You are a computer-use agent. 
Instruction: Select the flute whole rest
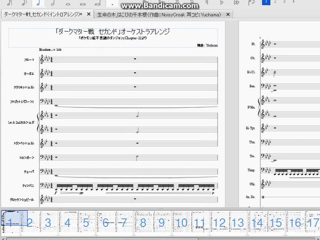coord(135,59)
